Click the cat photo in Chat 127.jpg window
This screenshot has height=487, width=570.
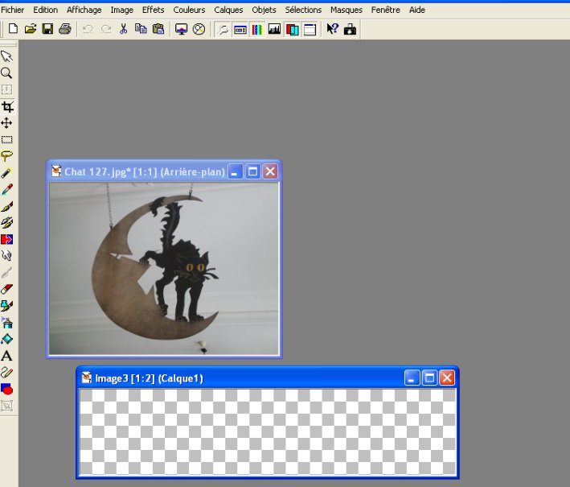164,269
